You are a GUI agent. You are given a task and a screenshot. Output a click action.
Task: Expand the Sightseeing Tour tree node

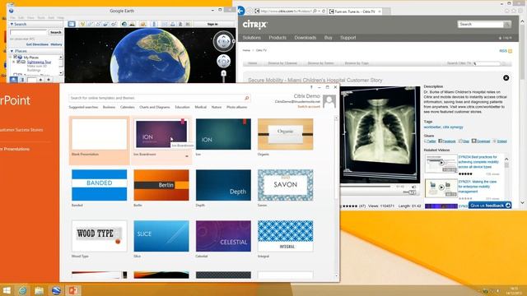pyautogui.click(x=14, y=62)
